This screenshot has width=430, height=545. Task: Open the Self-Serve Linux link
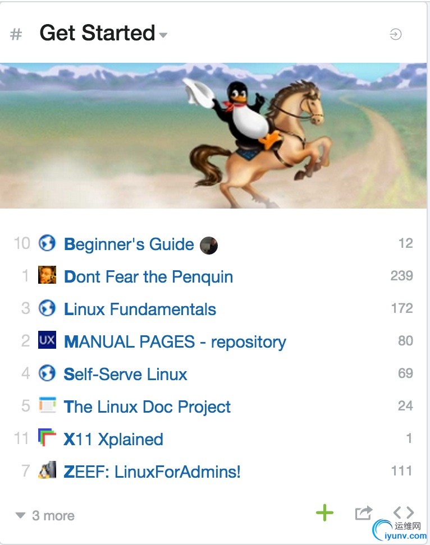point(125,375)
